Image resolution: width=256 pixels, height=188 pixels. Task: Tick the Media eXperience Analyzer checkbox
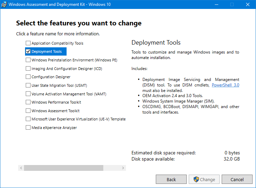coord(28,128)
